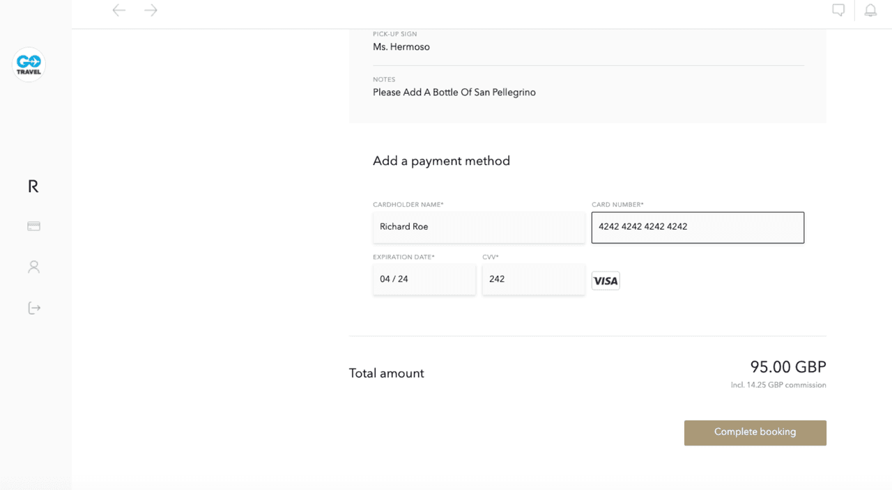Open the R sidebar item

(x=33, y=186)
